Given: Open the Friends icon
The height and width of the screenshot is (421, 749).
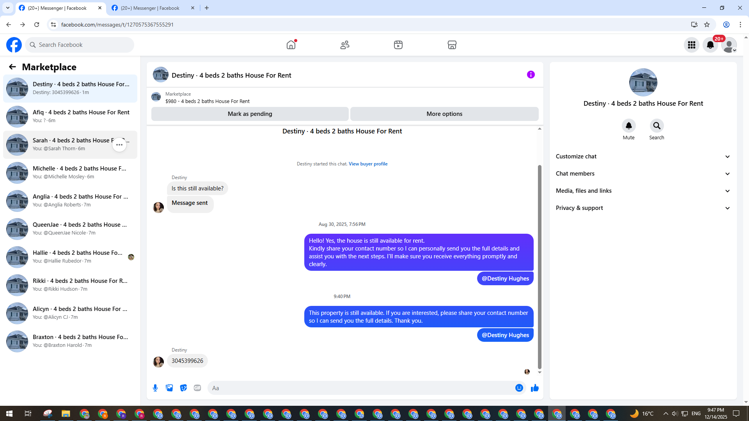Looking at the screenshot, I should click(345, 45).
